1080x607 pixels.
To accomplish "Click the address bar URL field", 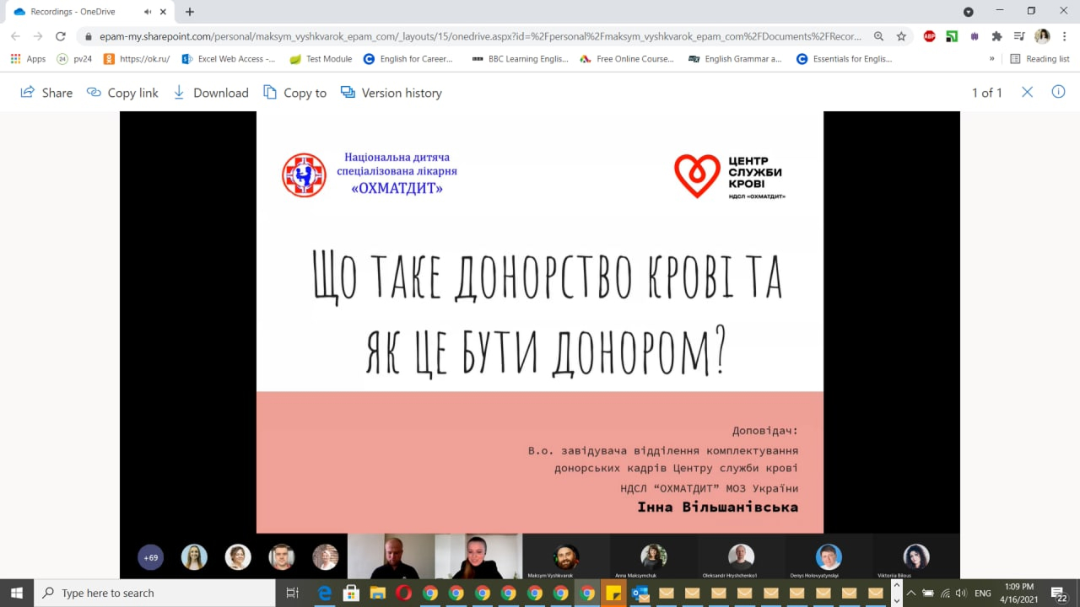I will [x=472, y=36].
